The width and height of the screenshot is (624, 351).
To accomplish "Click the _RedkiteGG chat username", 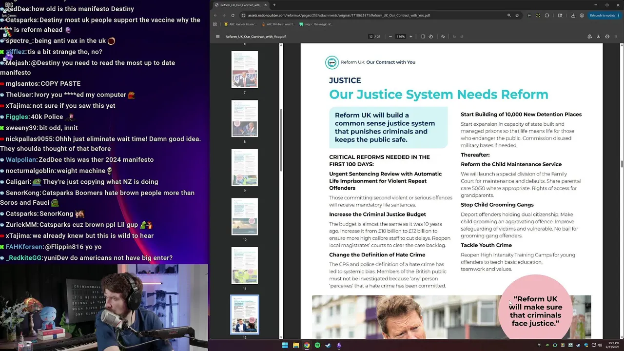I will [24, 257].
